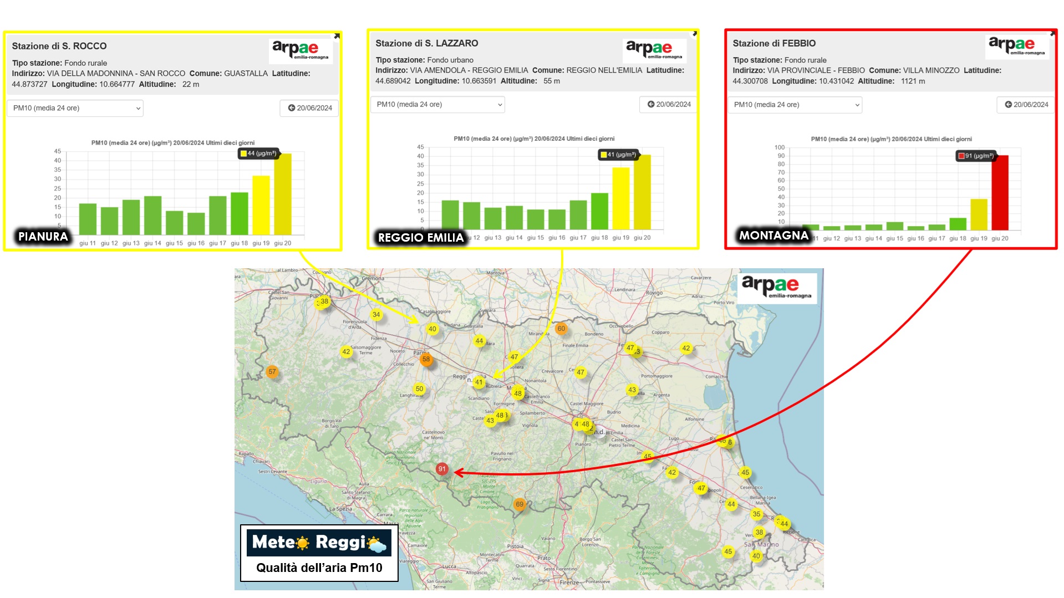Open PM10 dropdown in S. ROCCO panel
Screen dimensions: 1064x598
click(x=75, y=108)
